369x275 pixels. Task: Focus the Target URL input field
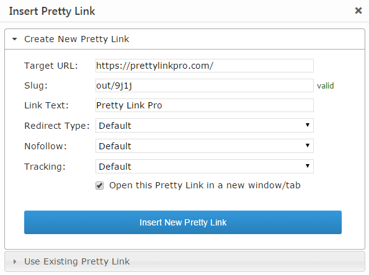point(205,66)
